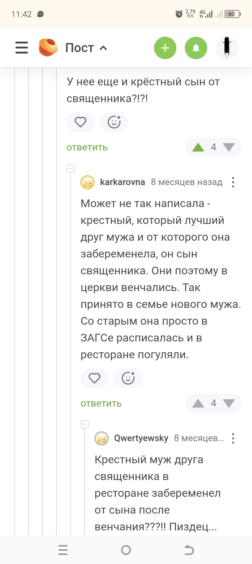Reply to karkarovna's comment

click(x=101, y=403)
